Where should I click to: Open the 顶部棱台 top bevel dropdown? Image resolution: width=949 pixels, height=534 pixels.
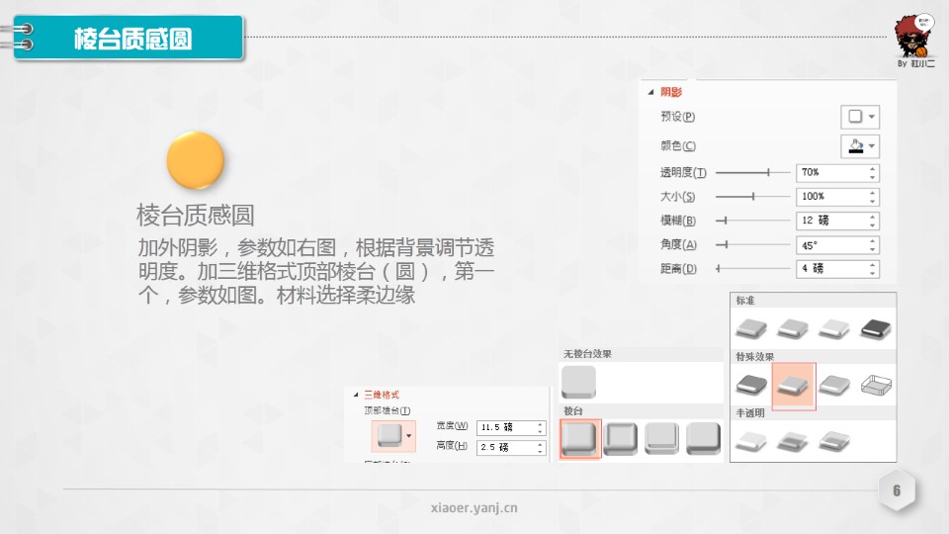point(391,435)
